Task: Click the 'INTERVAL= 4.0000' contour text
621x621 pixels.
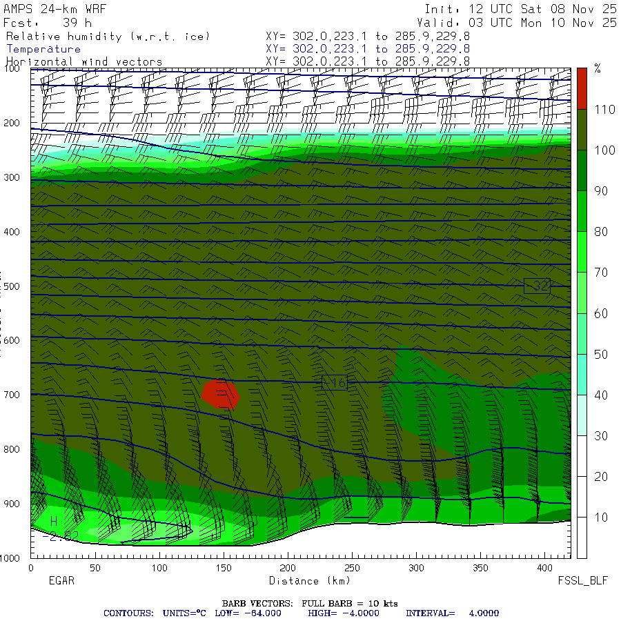Action: pyautogui.click(x=452, y=613)
